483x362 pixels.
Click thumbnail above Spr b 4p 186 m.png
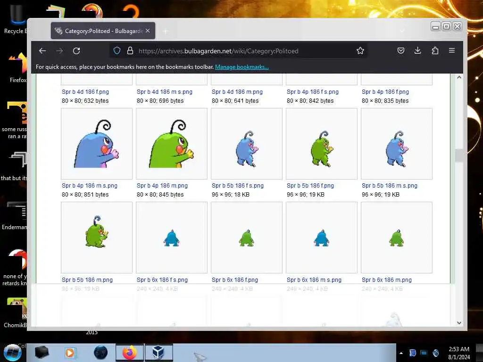tap(172, 144)
